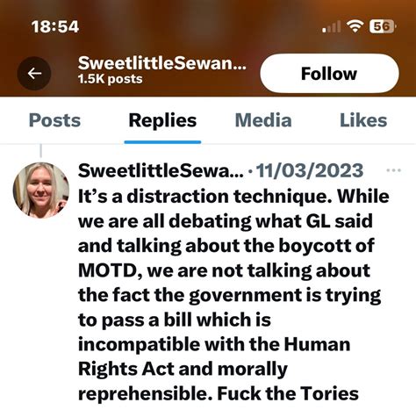Follow the SweetlittleSewan account
Viewport: 416px width, 410px height.
click(329, 73)
